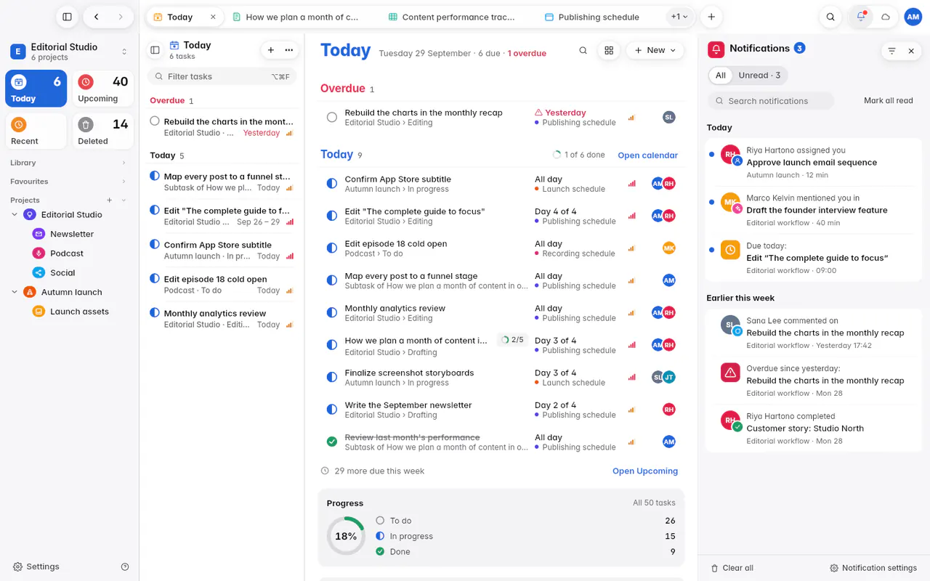
Task: Click the cloud sync icon
Action: (x=886, y=17)
